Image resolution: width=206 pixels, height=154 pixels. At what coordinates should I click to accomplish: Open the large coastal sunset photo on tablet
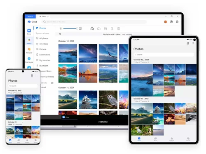[142, 80]
